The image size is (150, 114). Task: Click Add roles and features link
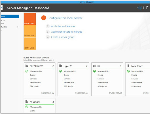point(63,26)
